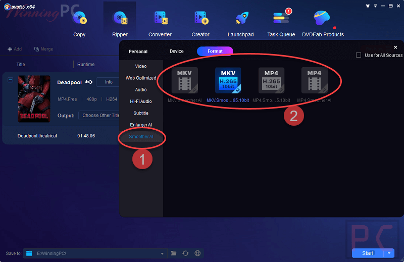Viewport: 404px width, 262px height.
Task: Open Info for Deadpool
Action: click(108, 82)
